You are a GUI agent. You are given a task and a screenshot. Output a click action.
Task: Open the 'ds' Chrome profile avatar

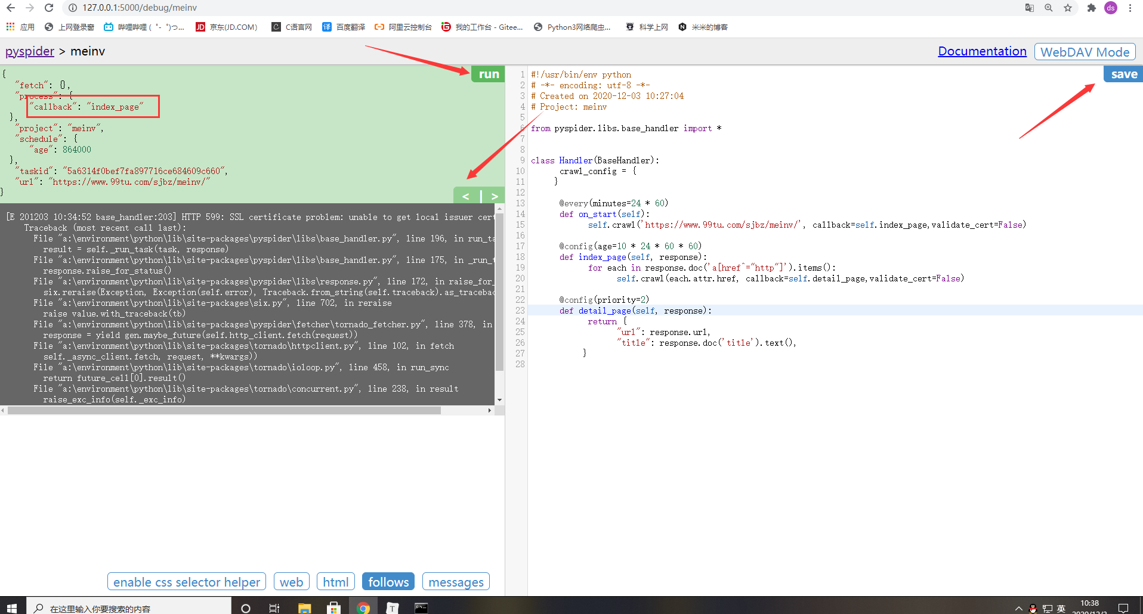(x=1111, y=8)
